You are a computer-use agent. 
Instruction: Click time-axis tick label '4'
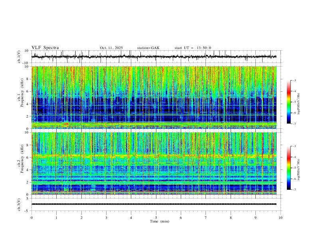[131, 218]
